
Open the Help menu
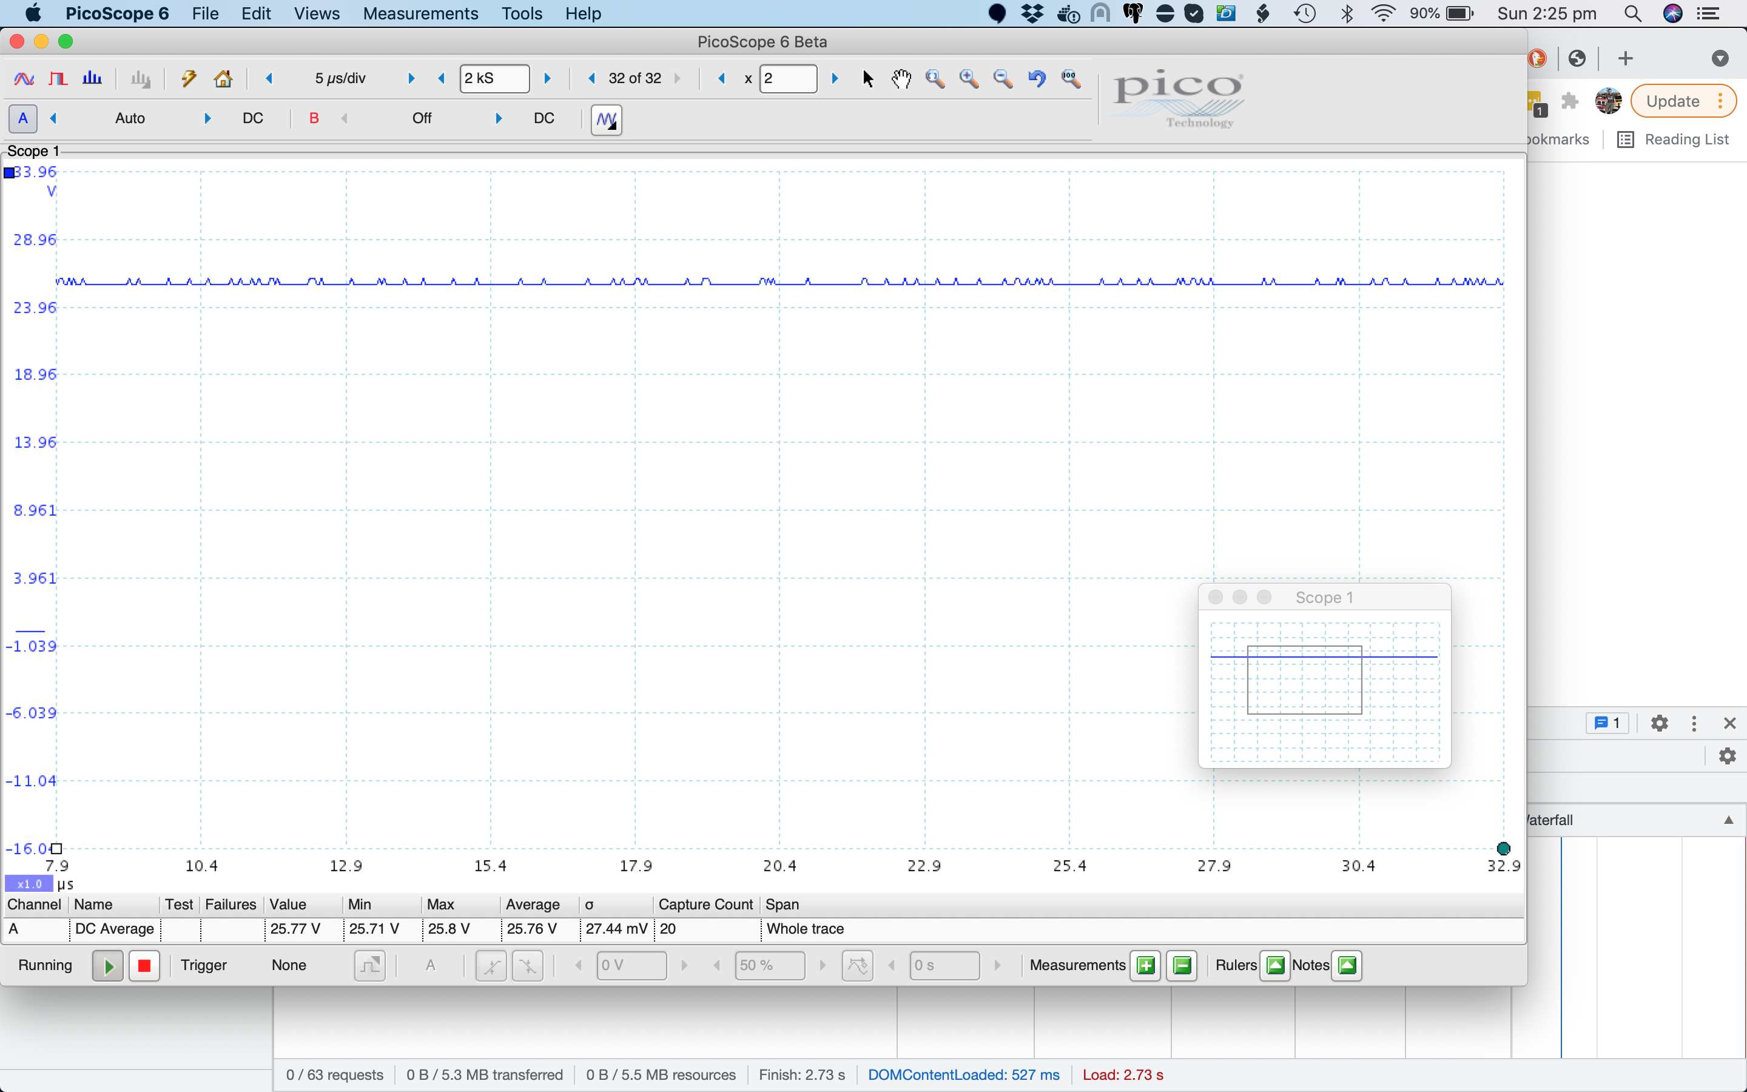pos(582,14)
